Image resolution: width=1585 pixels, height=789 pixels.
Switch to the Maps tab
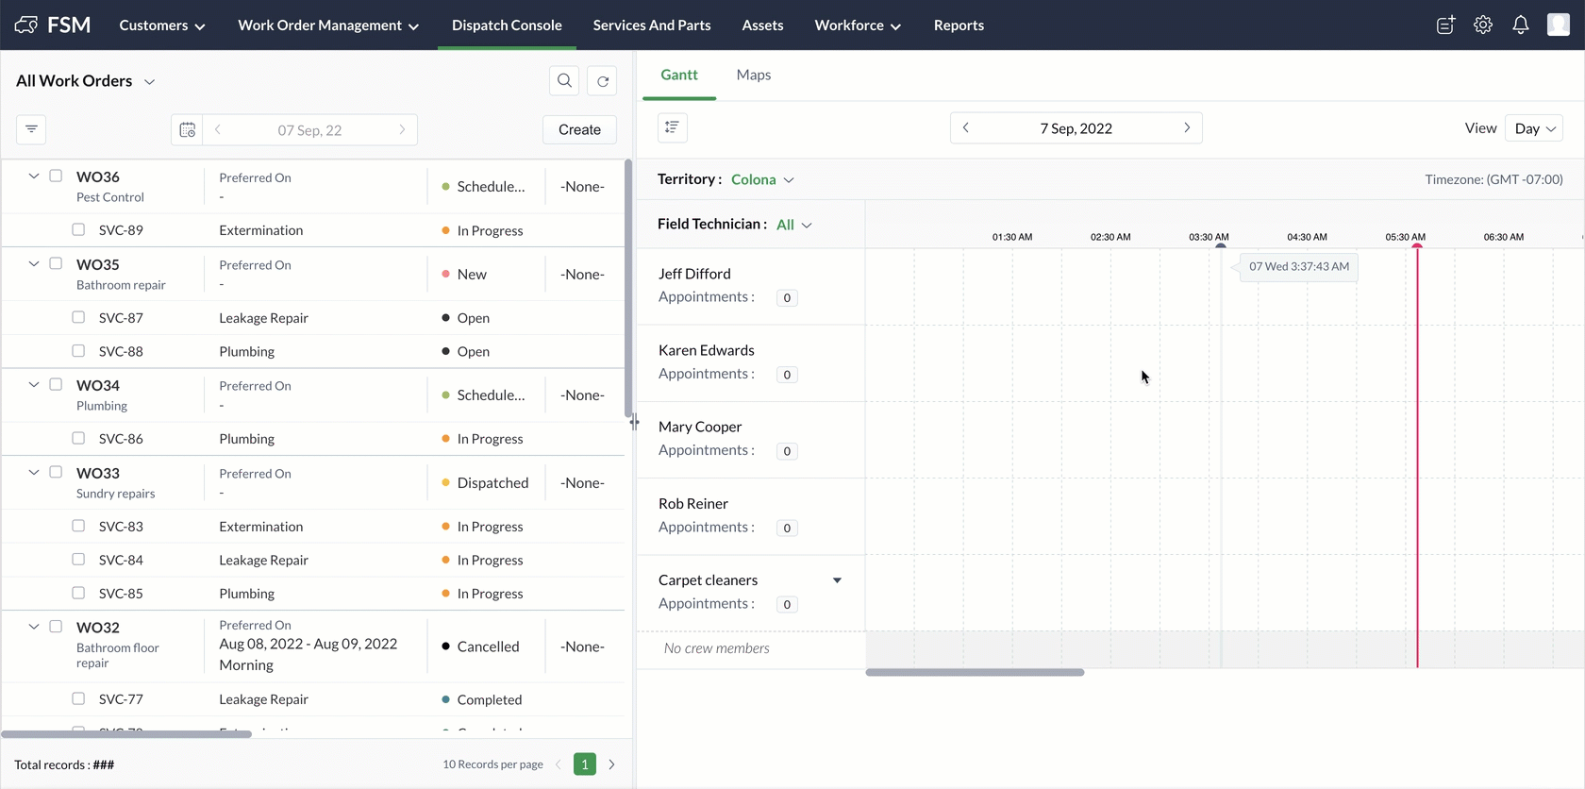tap(753, 75)
